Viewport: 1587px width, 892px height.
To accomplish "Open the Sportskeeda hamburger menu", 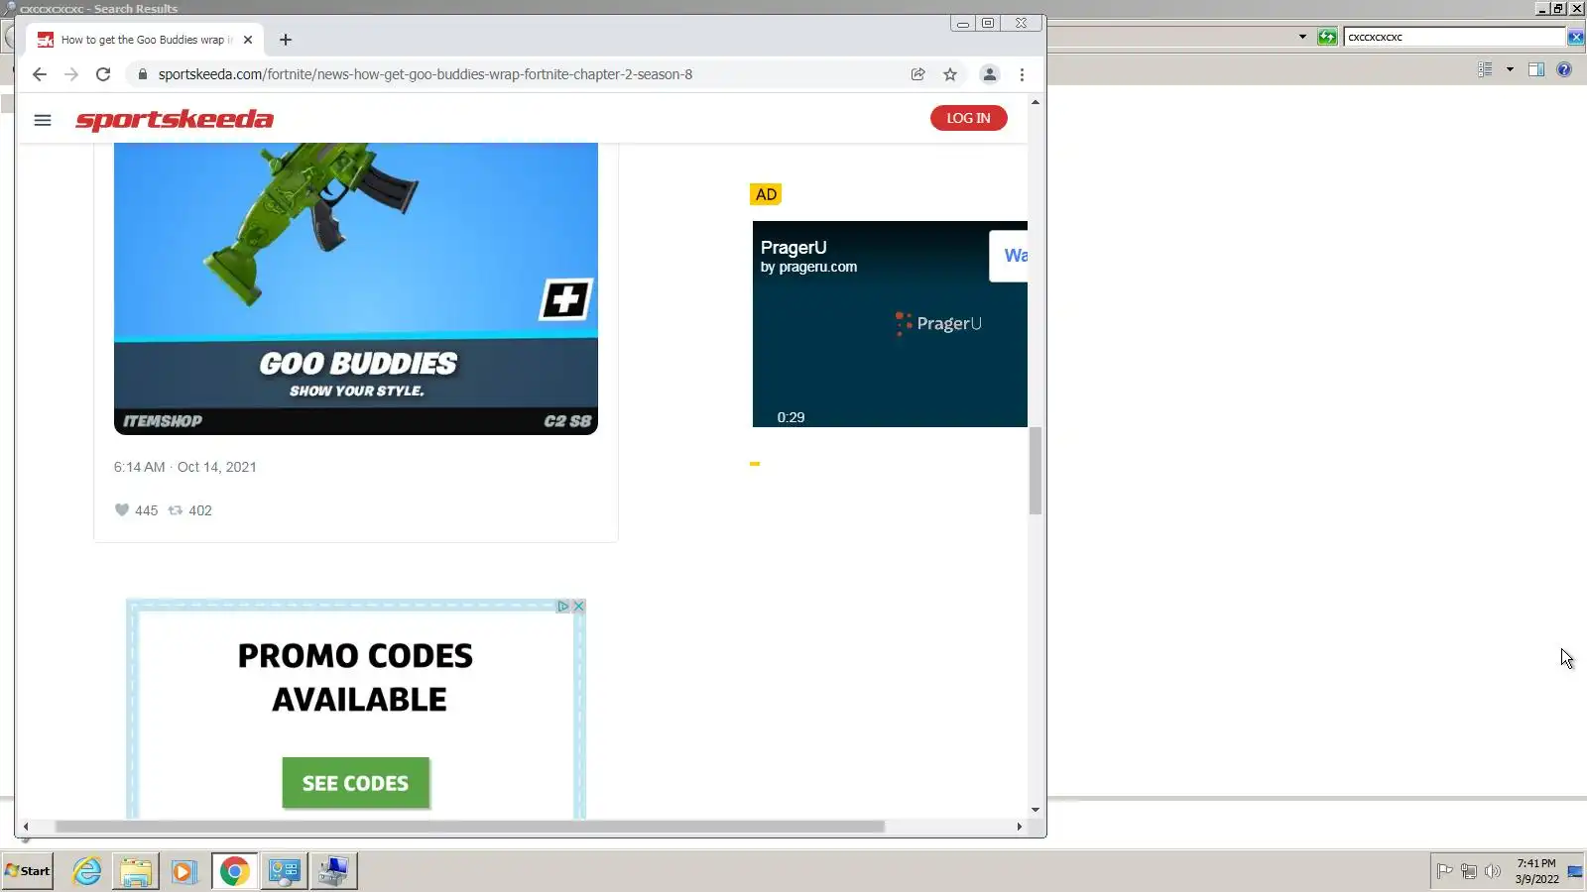I will click(42, 120).
